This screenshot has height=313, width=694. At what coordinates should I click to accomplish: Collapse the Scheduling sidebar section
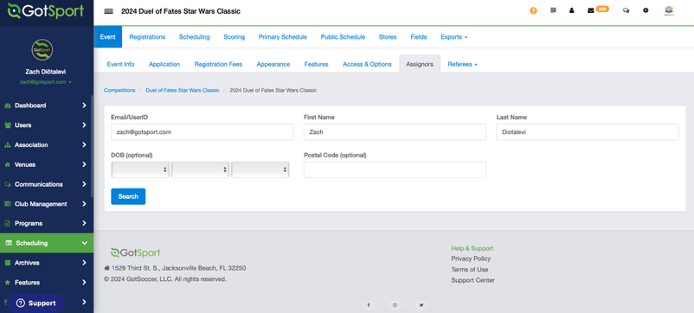point(47,243)
